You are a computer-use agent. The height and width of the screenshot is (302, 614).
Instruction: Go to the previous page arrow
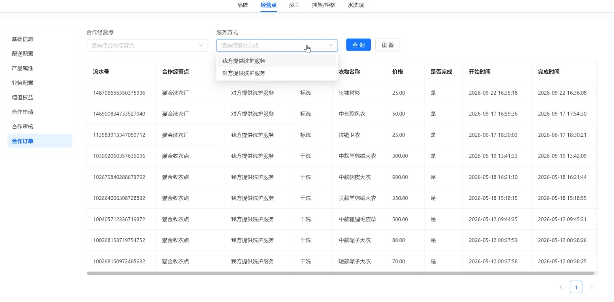click(561, 287)
